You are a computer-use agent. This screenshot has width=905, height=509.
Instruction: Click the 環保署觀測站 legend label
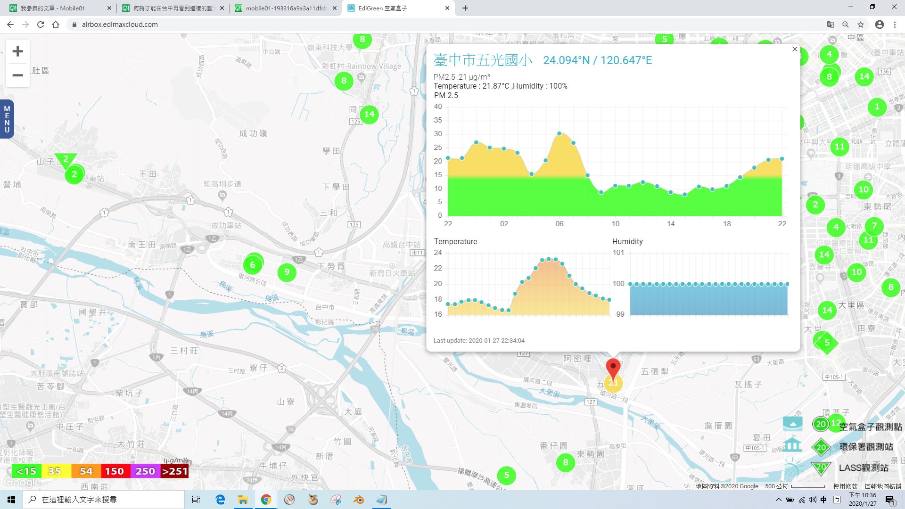[866, 447]
